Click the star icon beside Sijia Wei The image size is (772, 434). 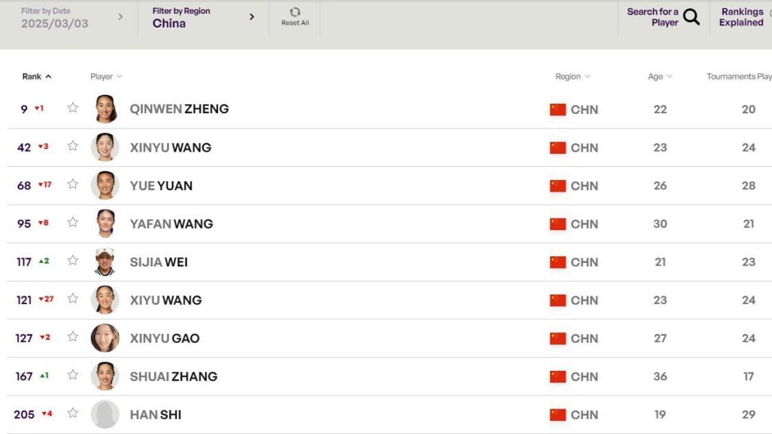pyautogui.click(x=73, y=260)
